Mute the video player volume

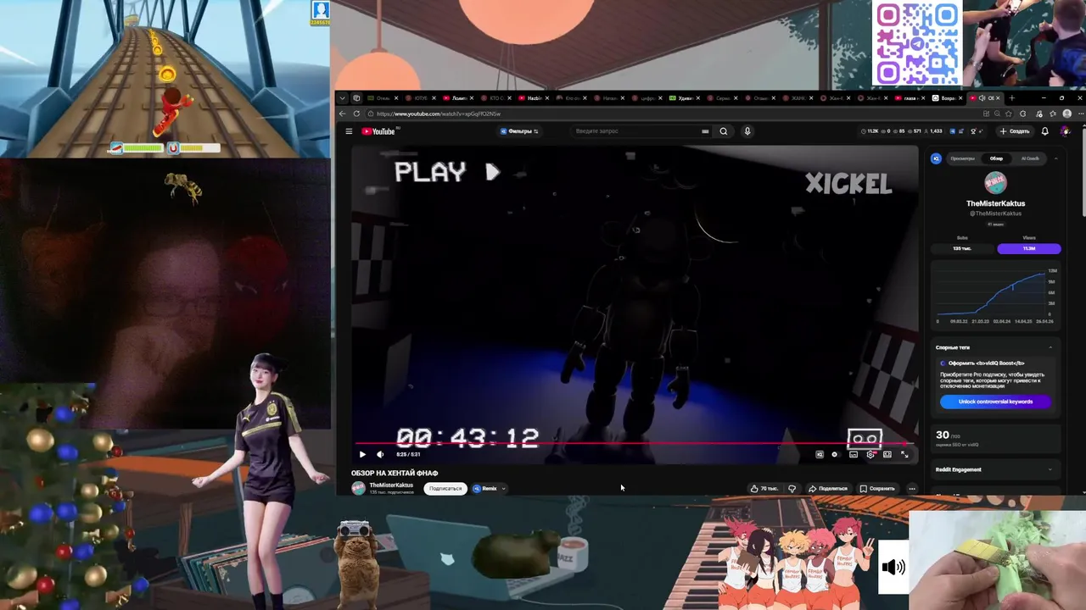coord(379,454)
